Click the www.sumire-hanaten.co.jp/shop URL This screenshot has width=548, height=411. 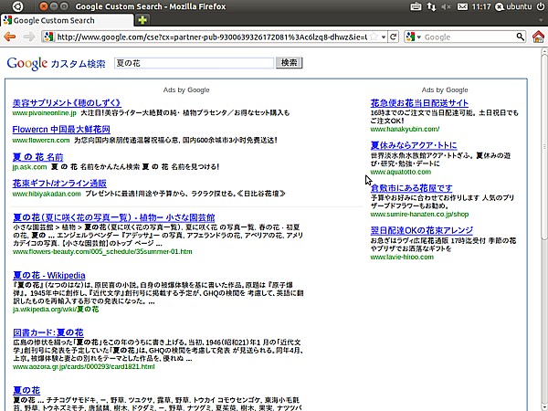point(419,215)
